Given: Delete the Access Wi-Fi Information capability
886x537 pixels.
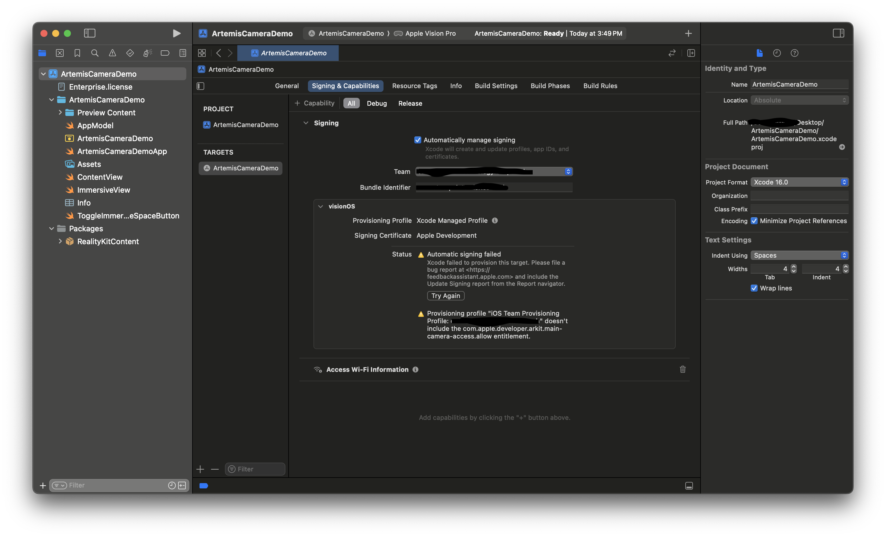Looking at the screenshot, I should 682,370.
